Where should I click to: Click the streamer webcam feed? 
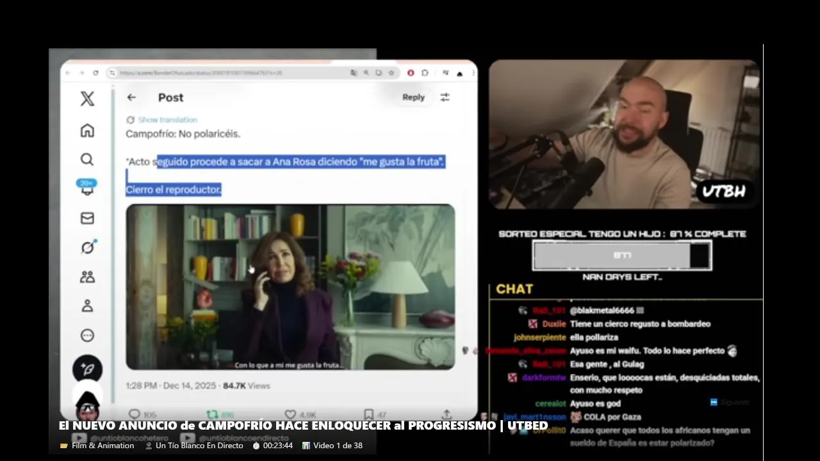click(624, 134)
